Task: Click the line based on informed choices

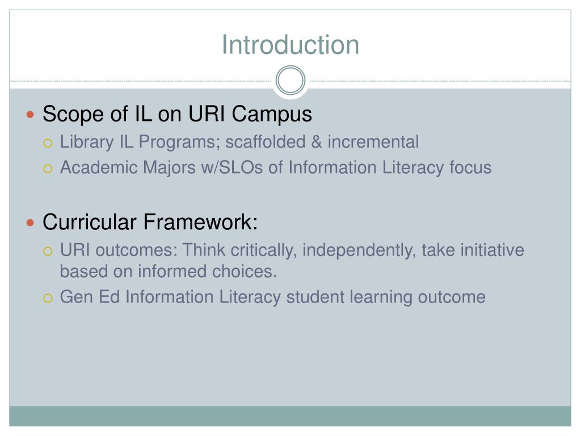Action: coord(169,271)
